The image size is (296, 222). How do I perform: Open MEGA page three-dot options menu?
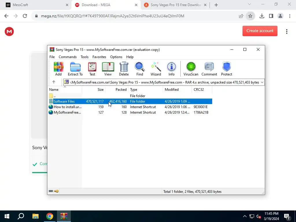tap(286, 32)
